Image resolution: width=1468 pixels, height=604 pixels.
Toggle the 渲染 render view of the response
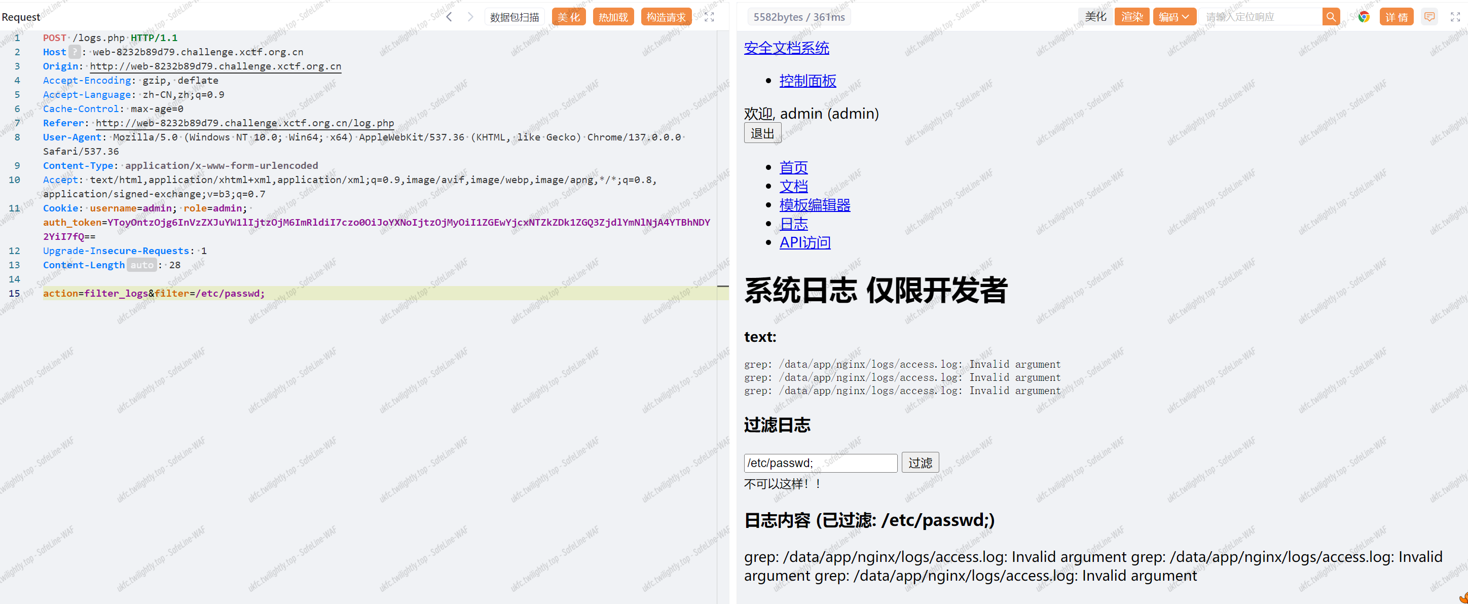[x=1132, y=17]
